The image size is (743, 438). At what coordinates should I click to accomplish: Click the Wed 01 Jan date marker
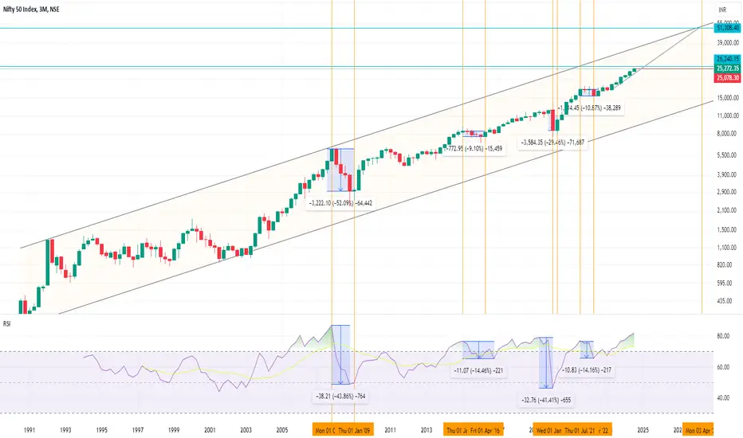tap(548, 430)
